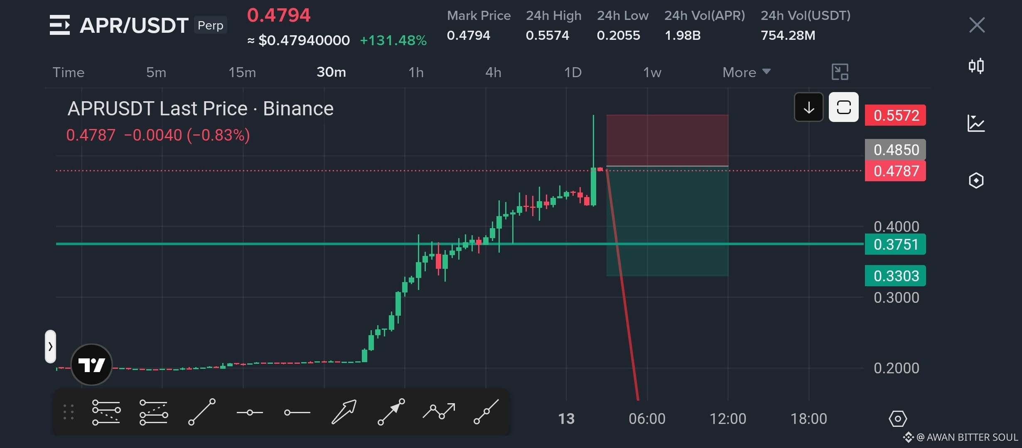
Task: Tap the gray 0.4850 entry price label
Action: (895, 149)
